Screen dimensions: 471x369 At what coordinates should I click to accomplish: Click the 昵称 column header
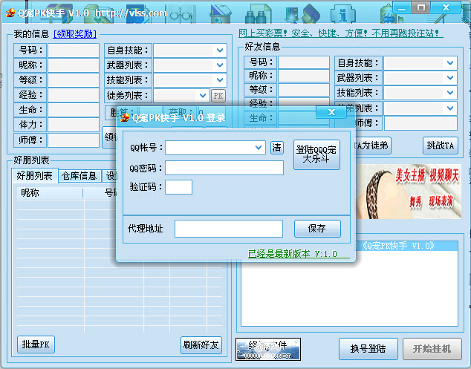click(50, 193)
